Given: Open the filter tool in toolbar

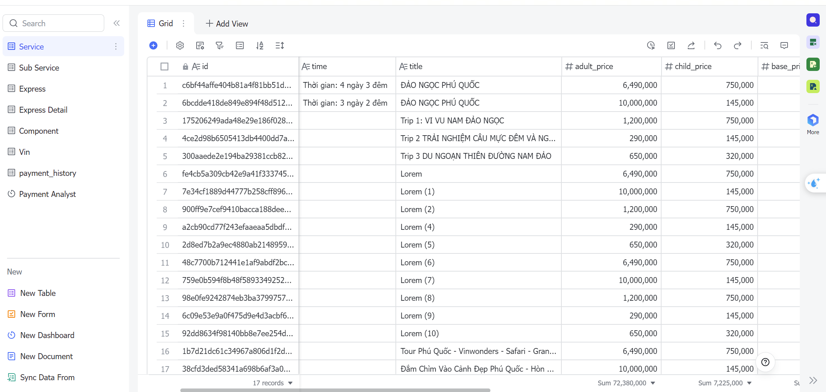Looking at the screenshot, I should tap(220, 45).
